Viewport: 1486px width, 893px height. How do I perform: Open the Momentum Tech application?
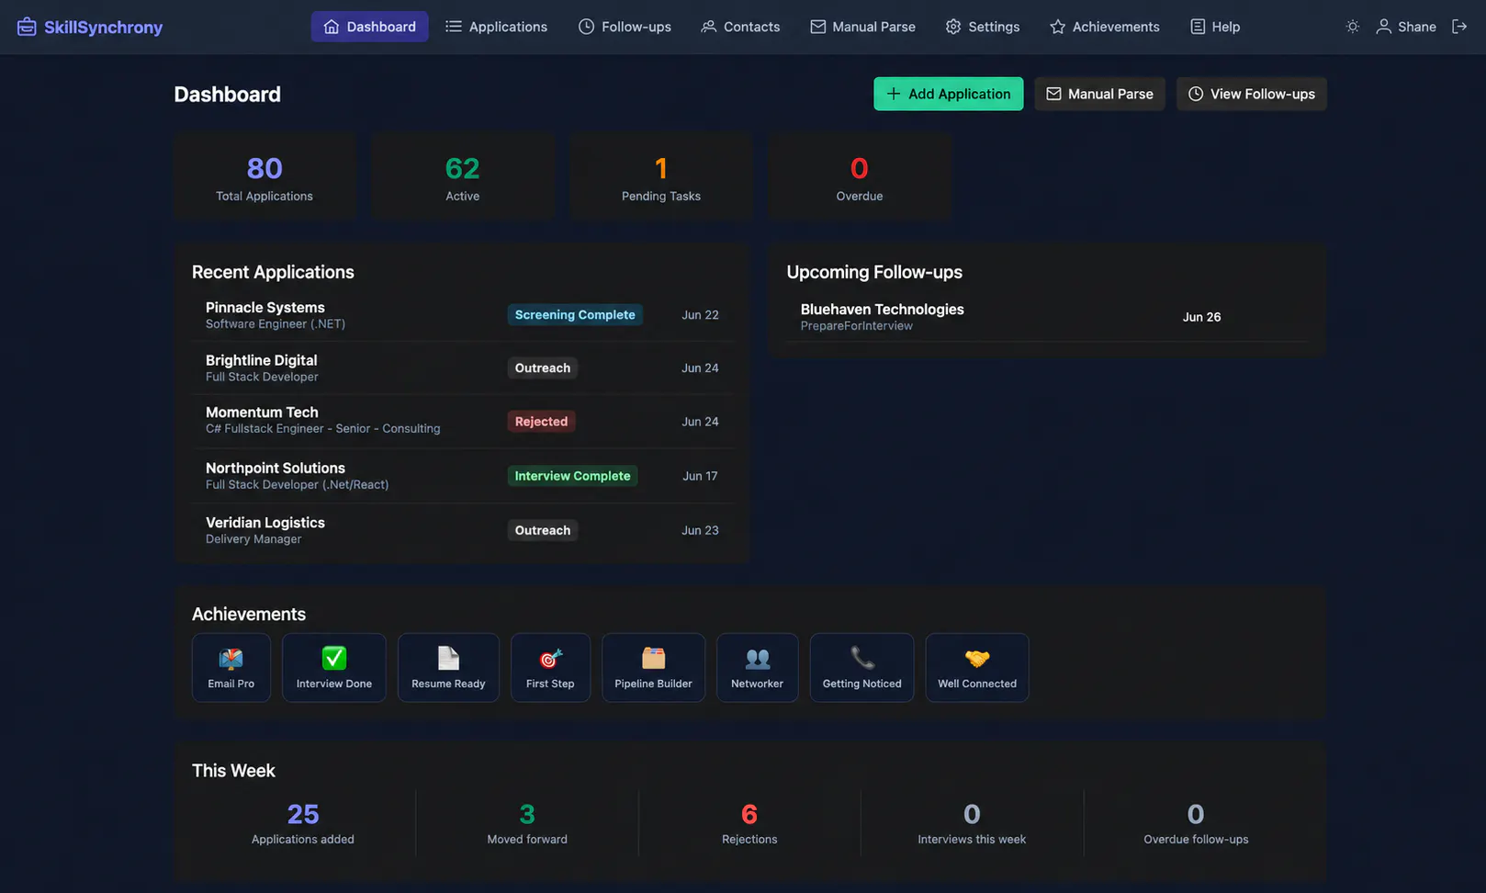463,421
